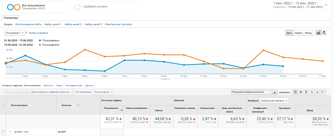
Task: Toggle the select-all checkbox in table header
Action: point(3,105)
